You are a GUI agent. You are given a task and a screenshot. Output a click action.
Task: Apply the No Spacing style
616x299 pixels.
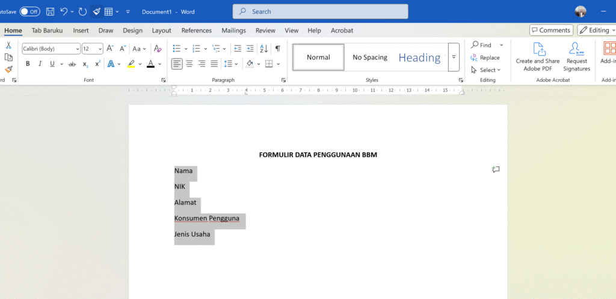point(370,57)
